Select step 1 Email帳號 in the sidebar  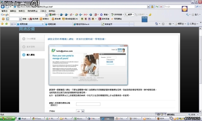pos(33,39)
